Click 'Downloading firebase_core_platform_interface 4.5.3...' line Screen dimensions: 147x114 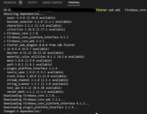point(47,103)
